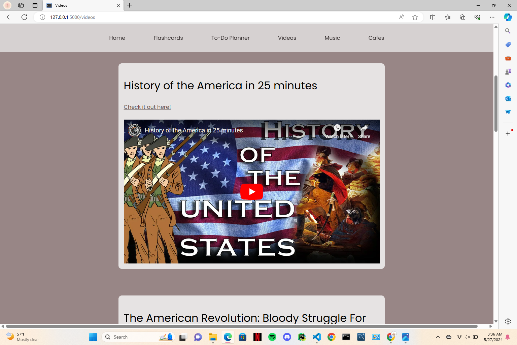
Task: Open Microsoft 365 sidebar icon
Action: point(508,85)
